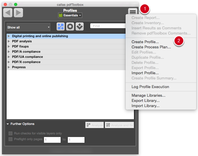Open the hamburger options menu button
Screen dimensions: 198x156
[x=133, y=12]
